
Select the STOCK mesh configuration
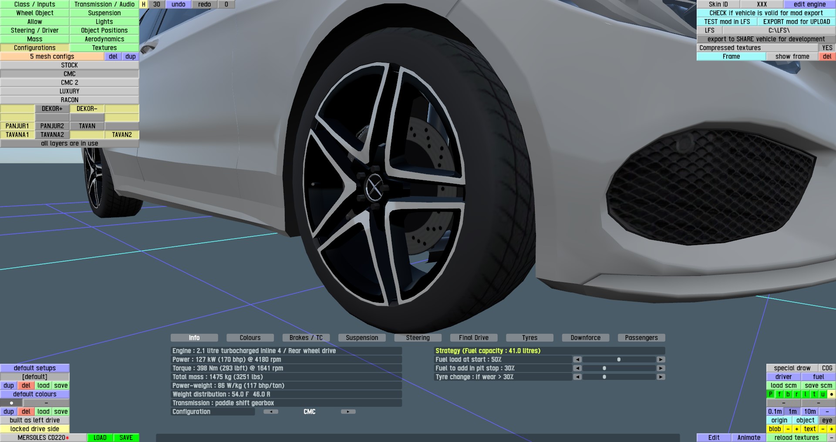tap(70, 65)
